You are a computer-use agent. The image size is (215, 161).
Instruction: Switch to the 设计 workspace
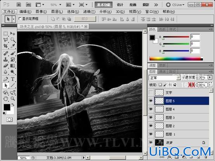point(120,5)
